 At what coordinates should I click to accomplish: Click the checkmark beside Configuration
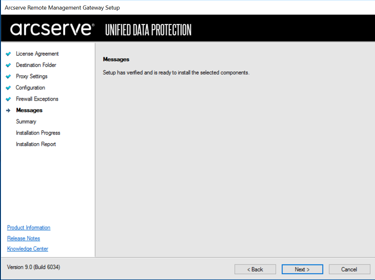(9, 87)
